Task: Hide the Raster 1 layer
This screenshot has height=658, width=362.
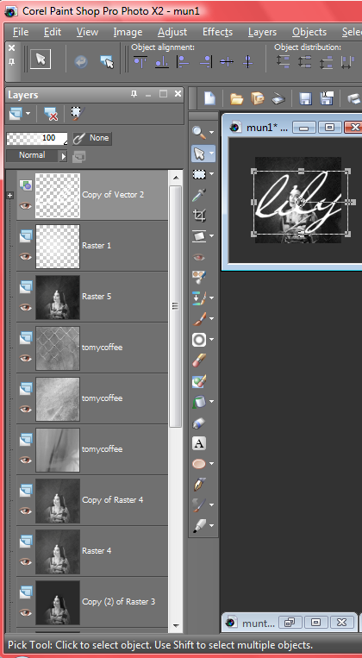Action: click(26, 256)
